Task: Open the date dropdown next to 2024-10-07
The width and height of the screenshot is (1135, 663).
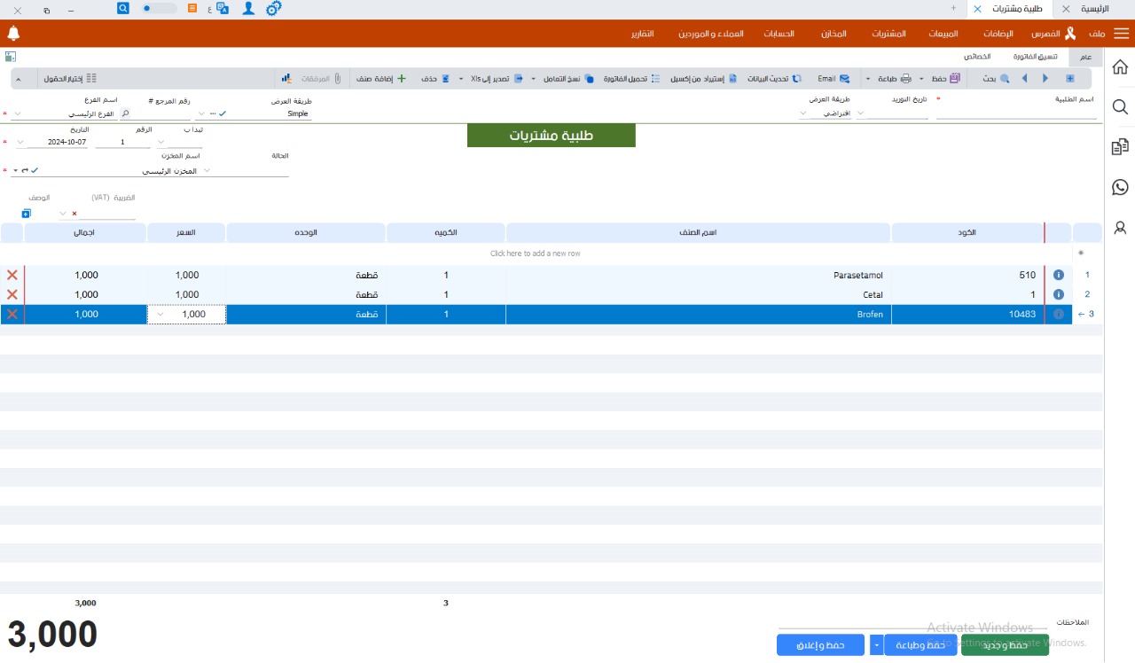Action: pyautogui.click(x=20, y=142)
